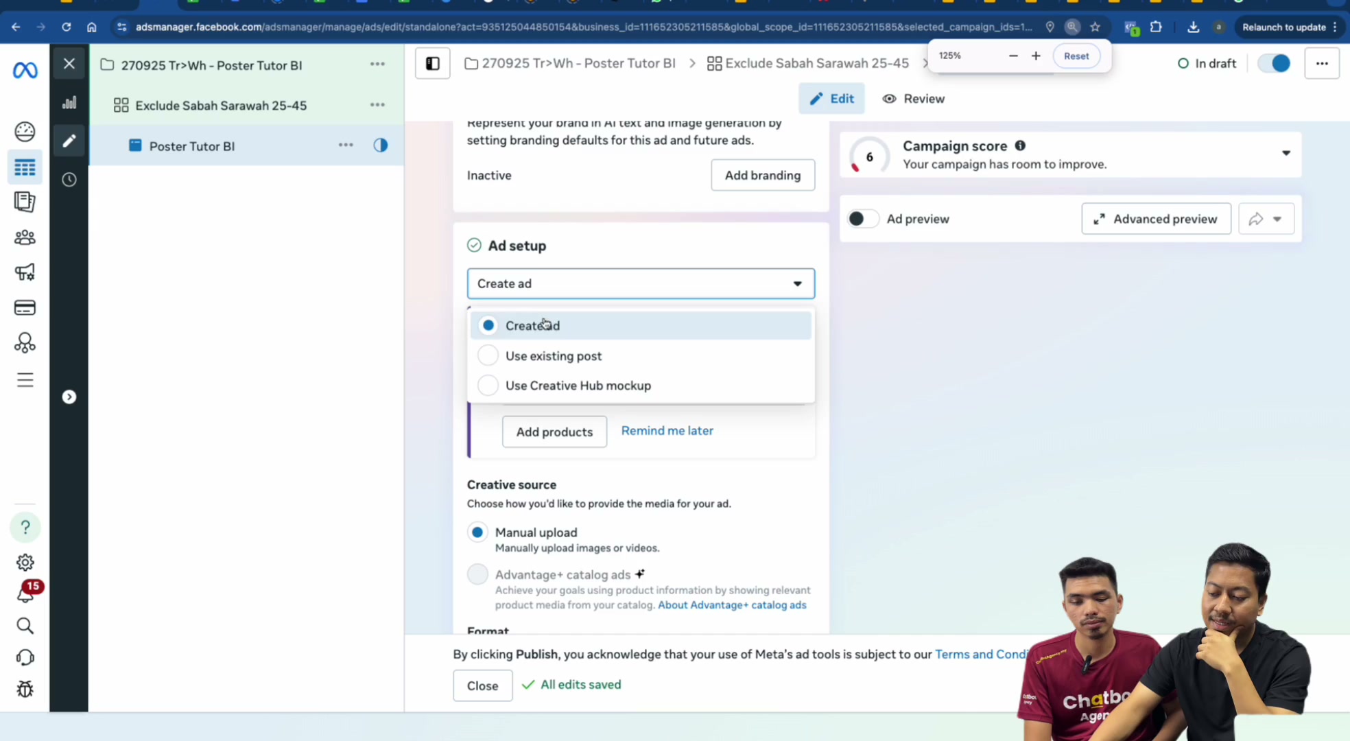Select Exclude Sabah Sarawah 25-45 ad set
Image resolution: width=1350 pixels, height=741 pixels.
(221, 105)
